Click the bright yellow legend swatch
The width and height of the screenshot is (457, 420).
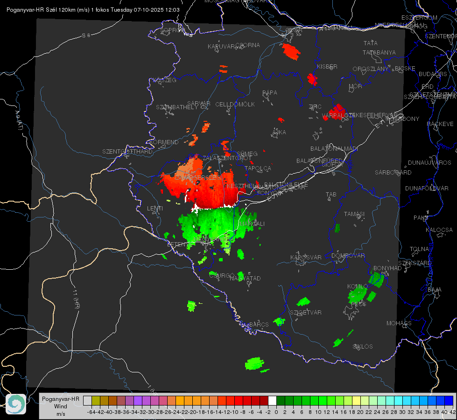[x=357, y=400]
